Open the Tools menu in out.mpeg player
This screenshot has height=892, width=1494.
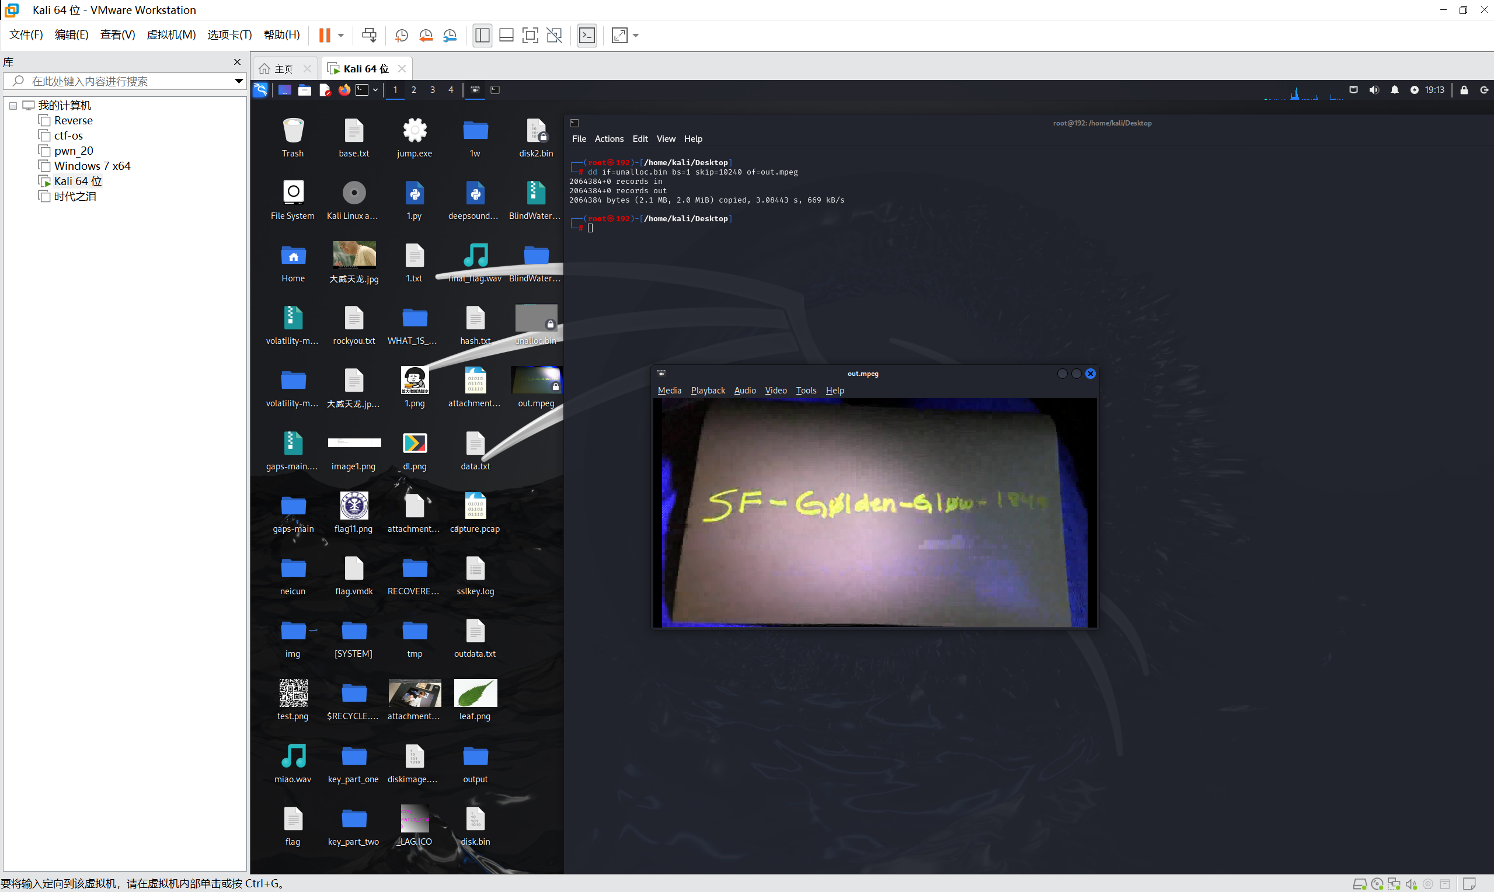pyautogui.click(x=806, y=391)
